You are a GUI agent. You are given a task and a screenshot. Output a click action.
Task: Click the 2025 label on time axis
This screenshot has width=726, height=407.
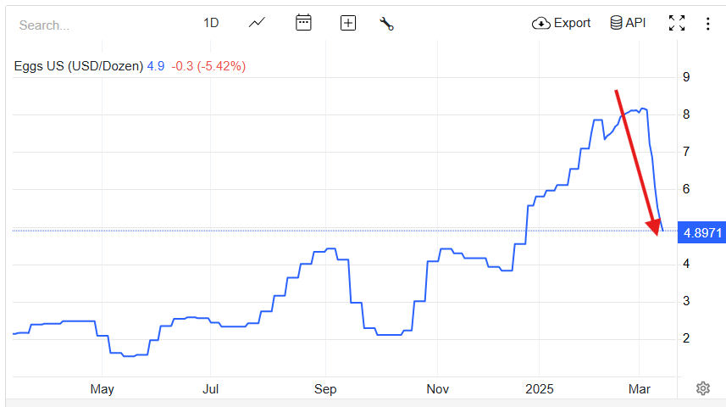coord(539,389)
